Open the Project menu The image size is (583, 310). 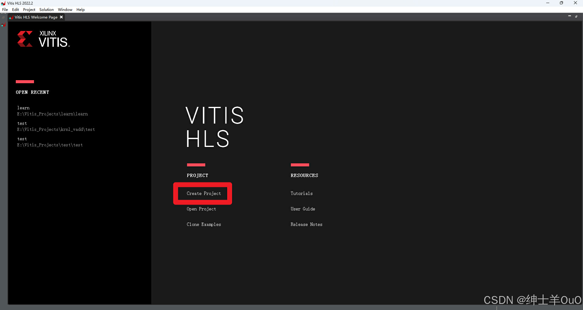[29, 10]
